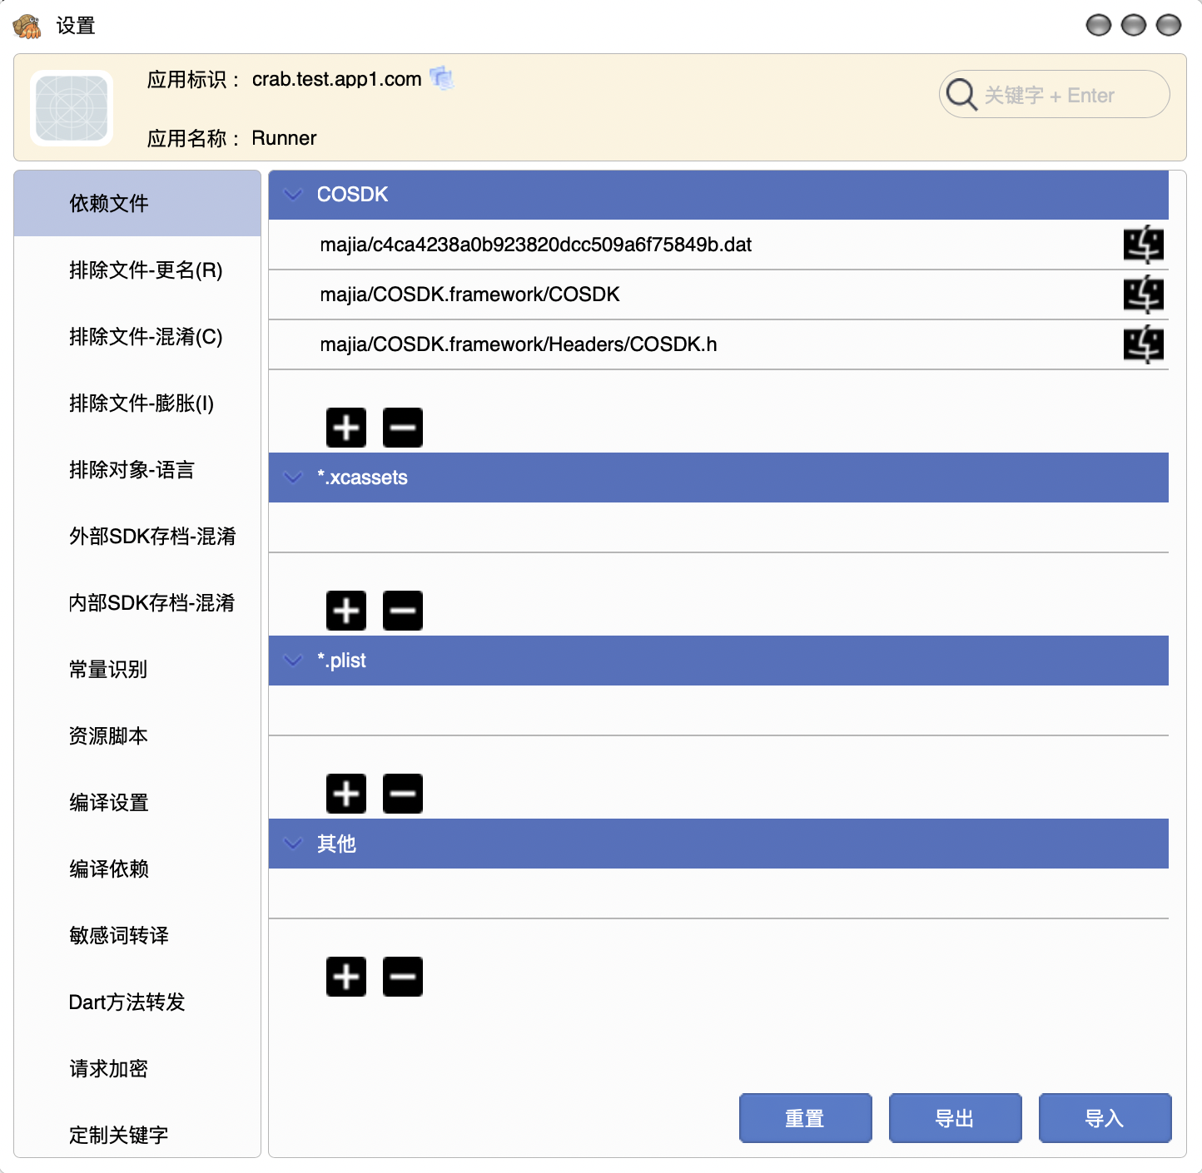Select row majia/COSDK.framework/Headers/COSDK.h

click(x=718, y=344)
